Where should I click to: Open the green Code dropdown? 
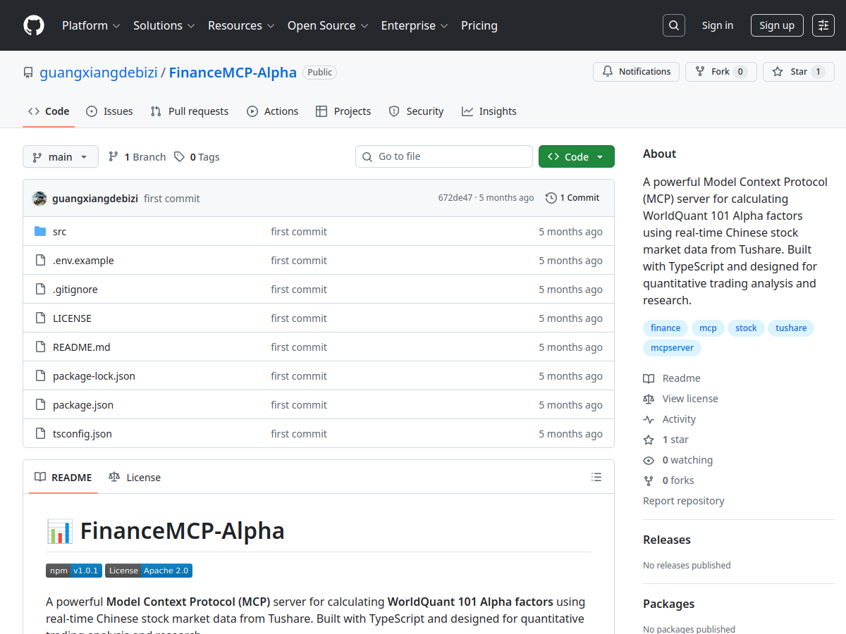click(576, 157)
